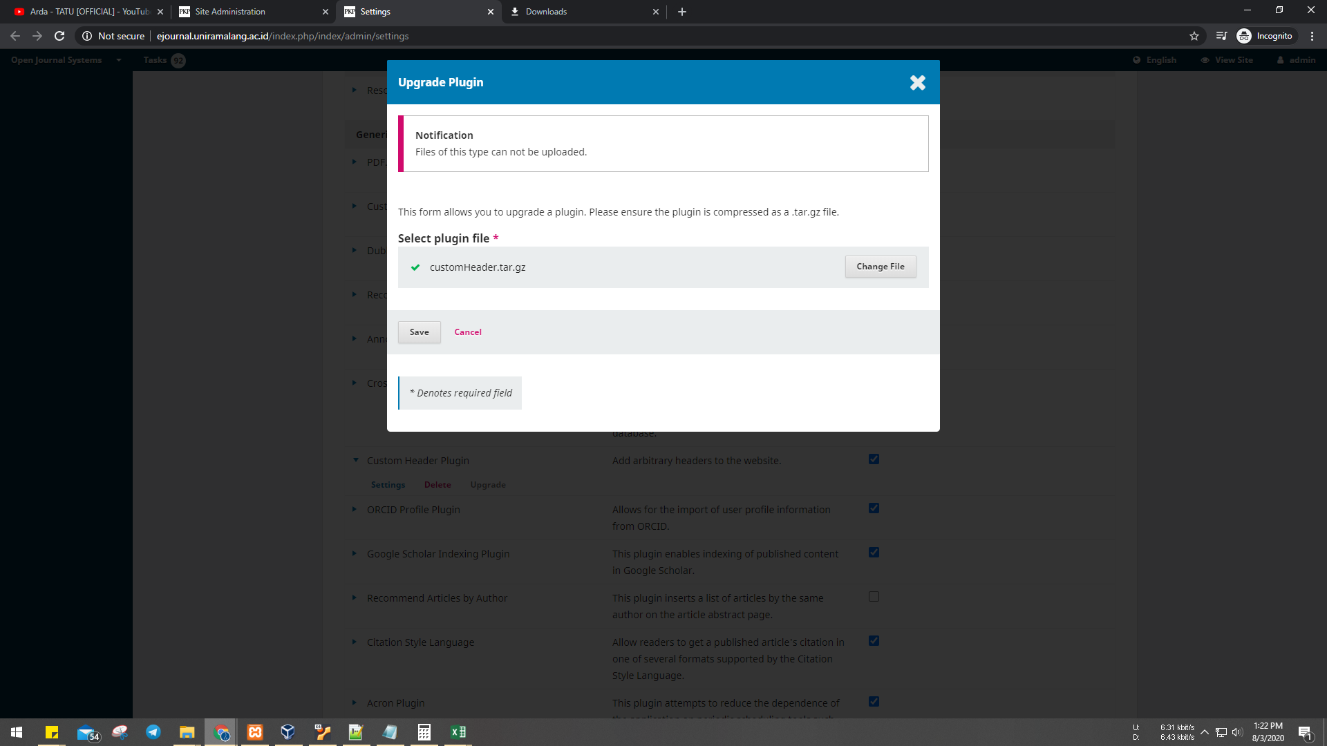Click Change File button
The height and width of the screenshot is (746, 1327).
(880, 267)
